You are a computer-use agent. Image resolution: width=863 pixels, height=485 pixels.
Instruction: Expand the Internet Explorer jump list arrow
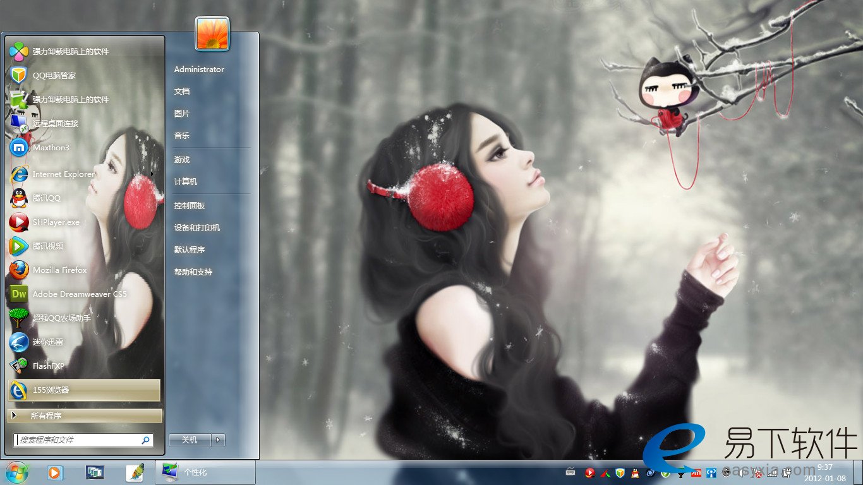tap(152, 174)
